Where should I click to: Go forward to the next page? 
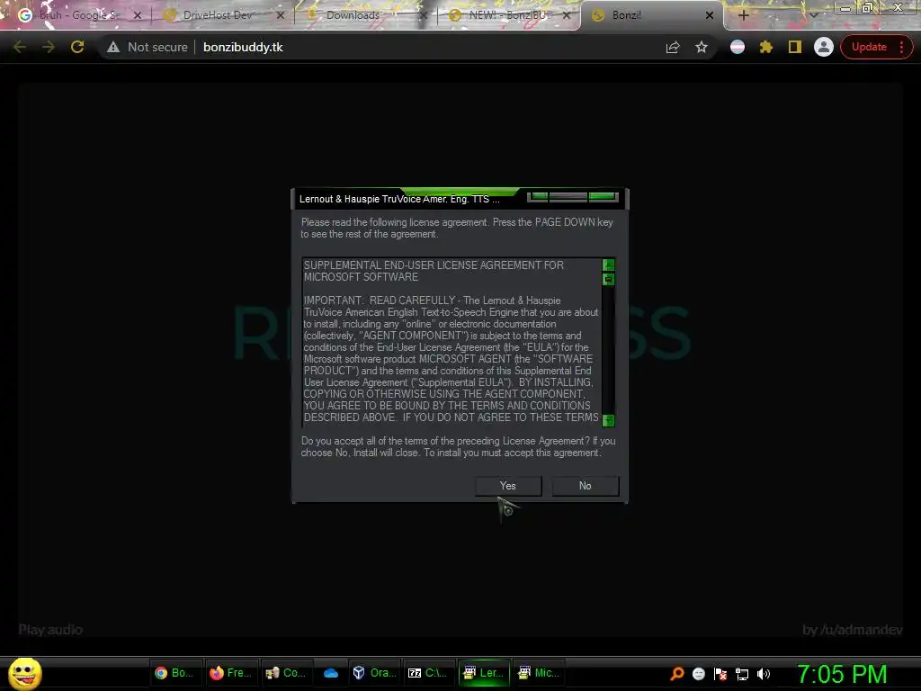tap(49, 47)
